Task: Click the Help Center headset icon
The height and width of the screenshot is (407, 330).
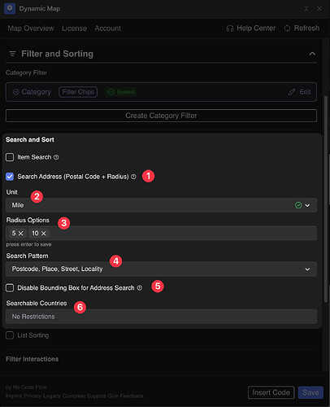Action: click(230, 28)
